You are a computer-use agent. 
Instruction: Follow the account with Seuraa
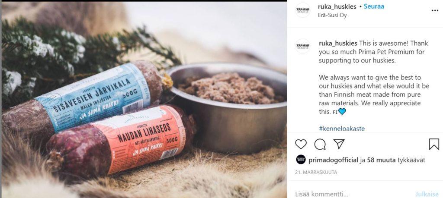[x=373, y=6]
